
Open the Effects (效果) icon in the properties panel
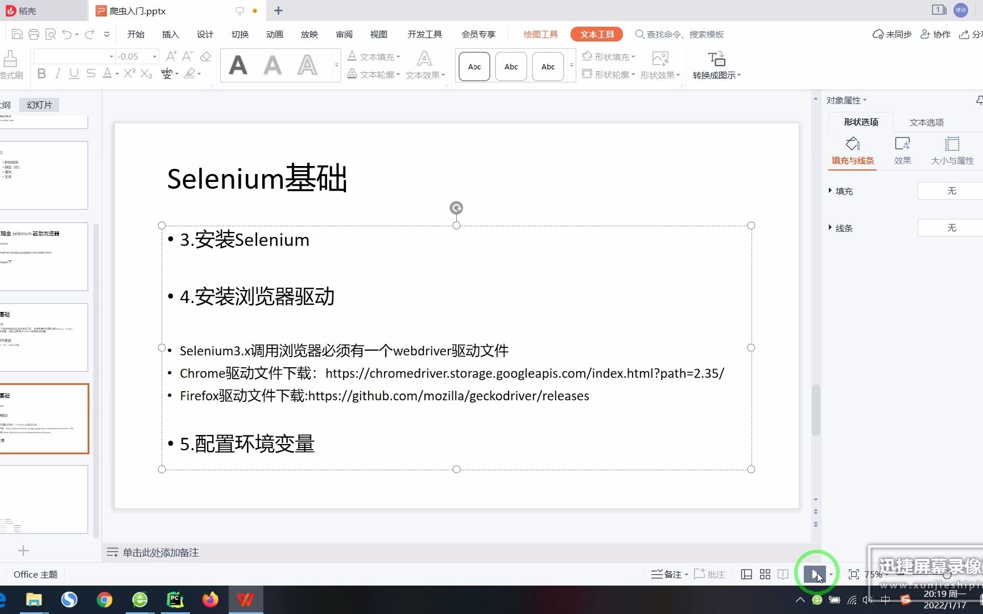[902, 143]
